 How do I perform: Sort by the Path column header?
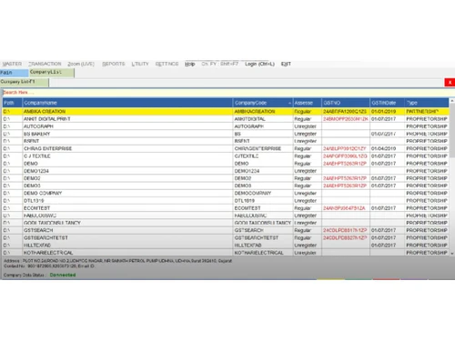click(x=12, y=103)
